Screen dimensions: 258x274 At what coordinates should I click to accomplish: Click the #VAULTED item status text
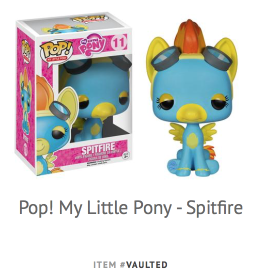[x=143, y=264]
